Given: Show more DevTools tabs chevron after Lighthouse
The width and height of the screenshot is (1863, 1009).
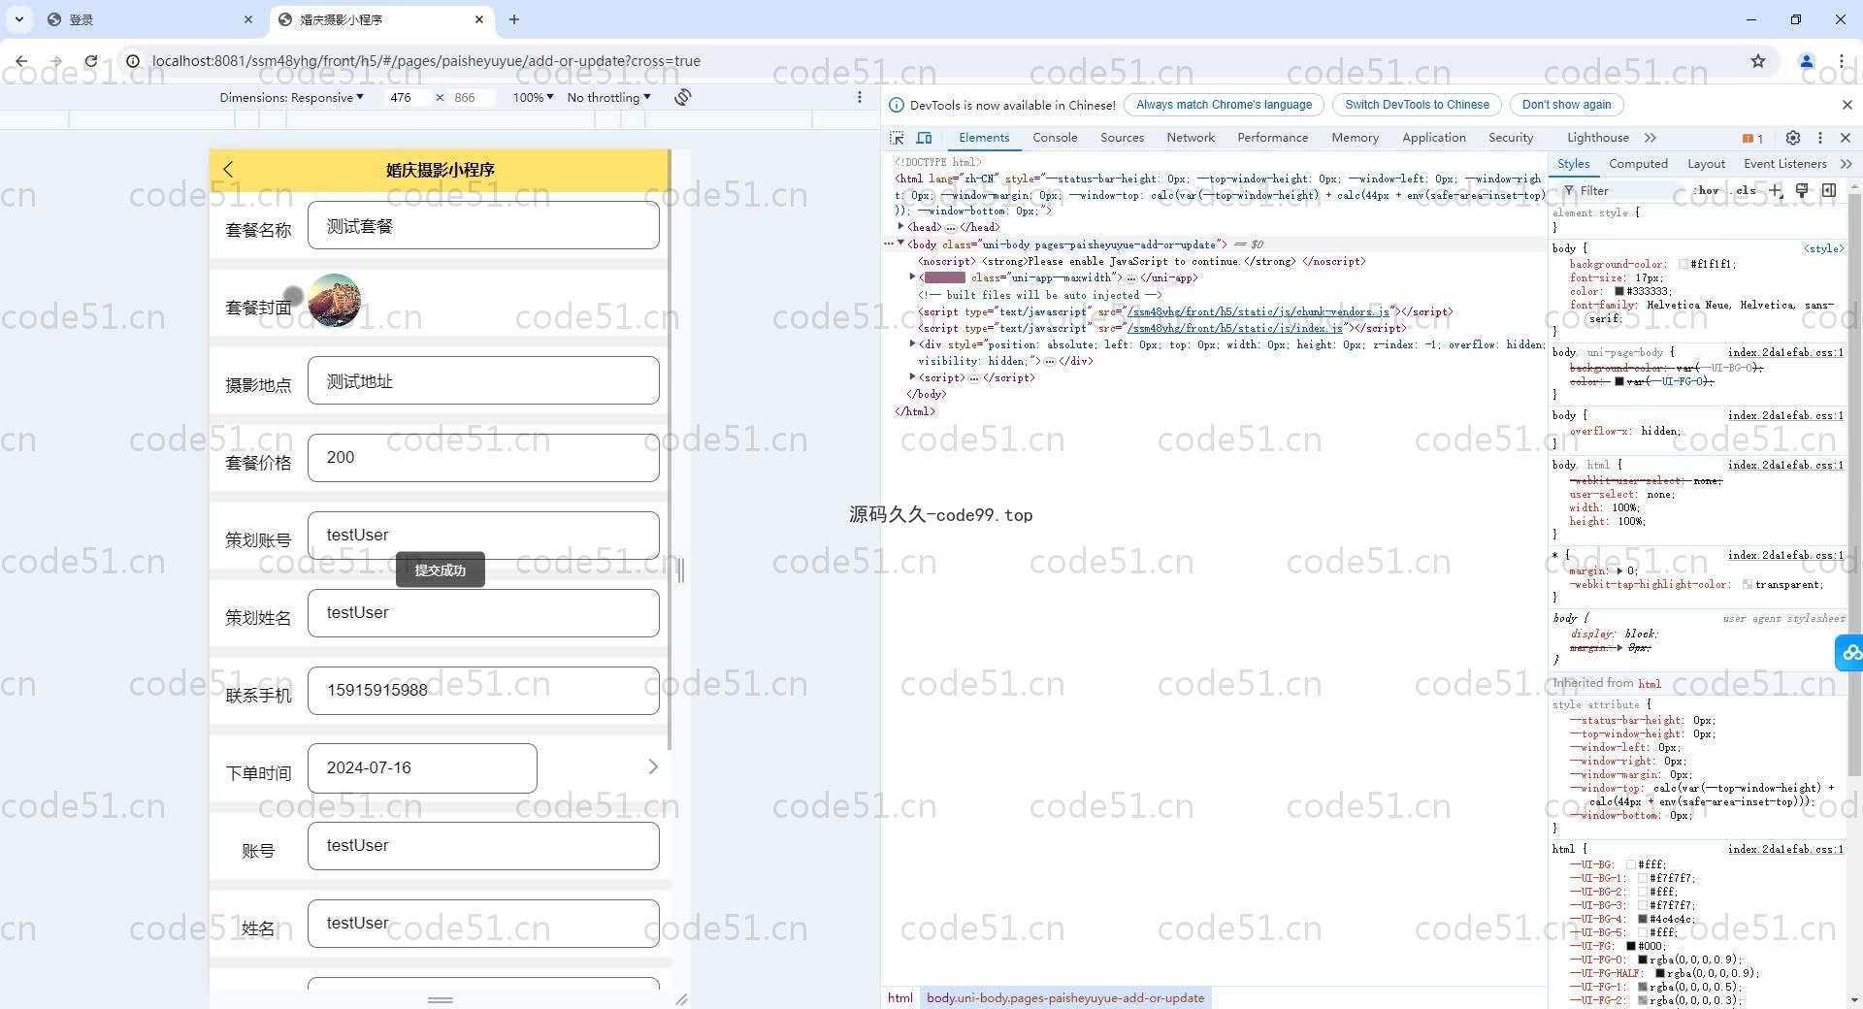Looking at the screenshot, I should 1651,138.
